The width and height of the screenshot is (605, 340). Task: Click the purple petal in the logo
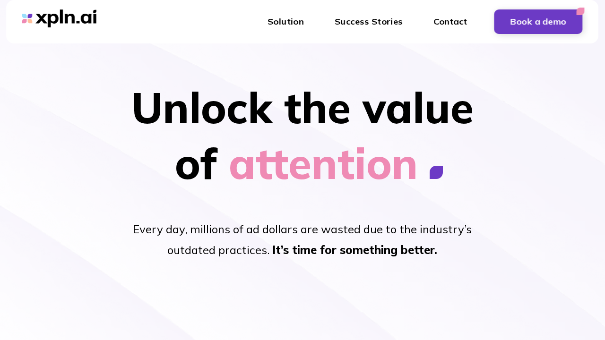tap(30, 16)
